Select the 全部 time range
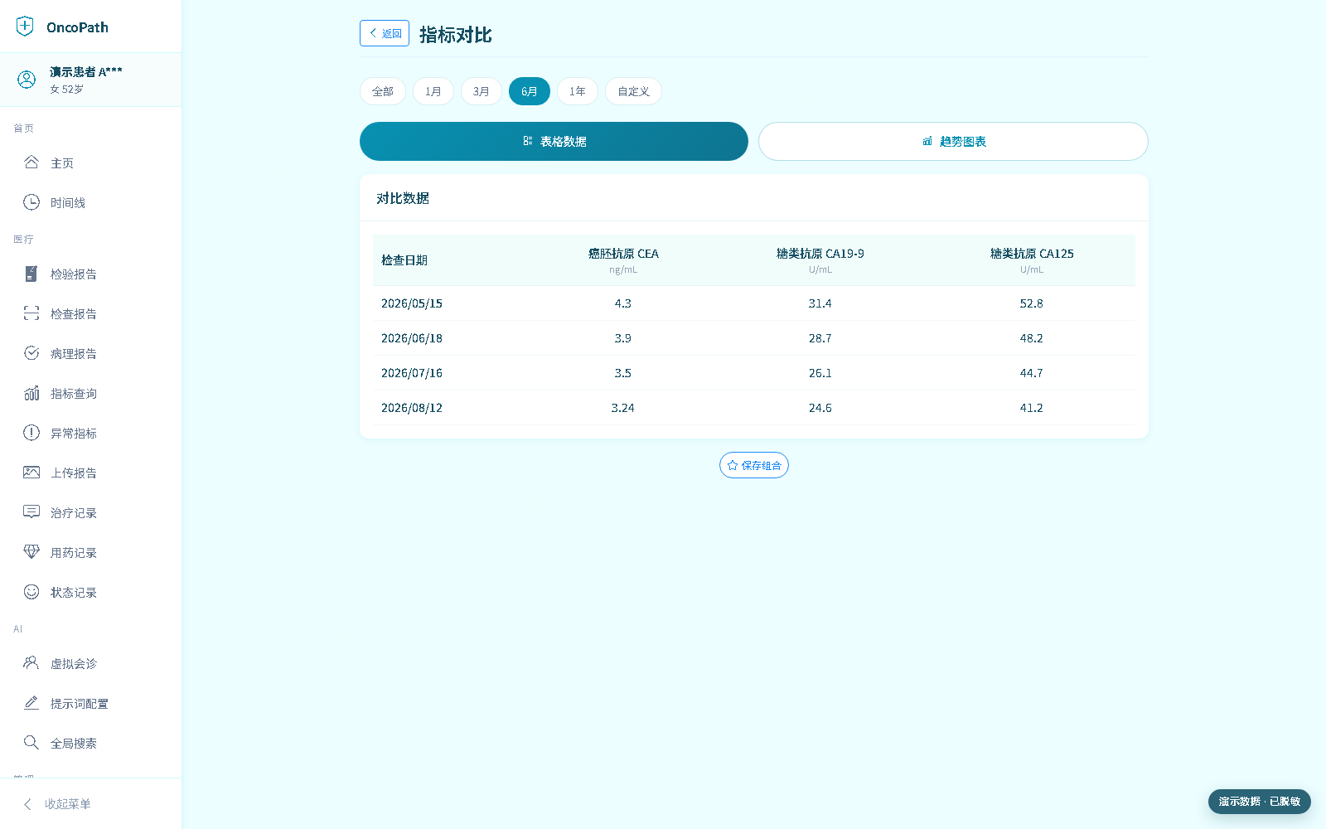Viewport: 1326px width, 829px height. click(x=383, y=91)
